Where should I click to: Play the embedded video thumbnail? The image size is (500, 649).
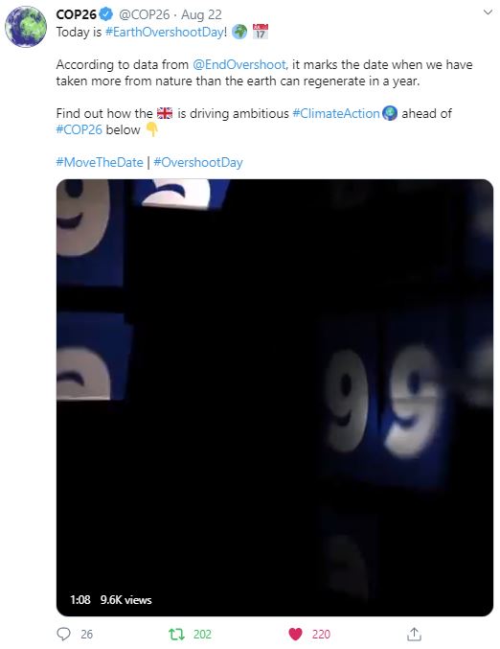tap(275, 397)
